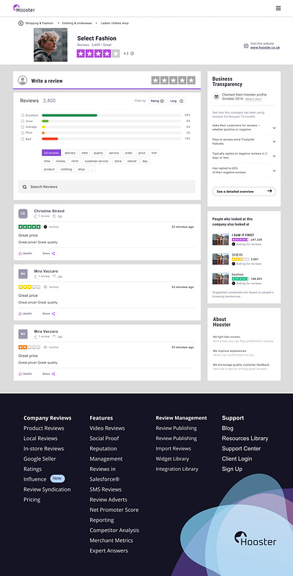The height and width of the screenshot is (576, 293).
Task: Tick the Poor rating checkbox
Action: (23, 132)
